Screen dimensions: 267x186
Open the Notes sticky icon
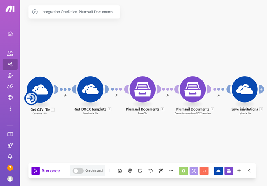tap(140, 171)
